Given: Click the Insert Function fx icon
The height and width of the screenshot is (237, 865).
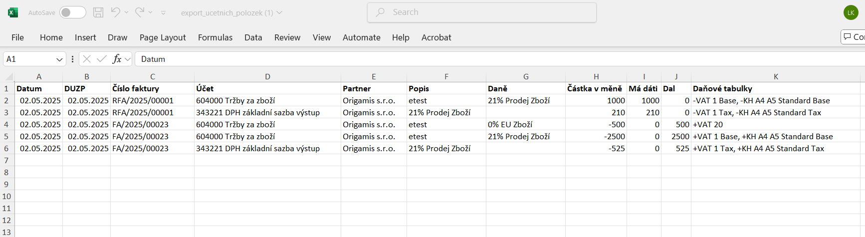Looking at the screenshot, I should 117,59.
